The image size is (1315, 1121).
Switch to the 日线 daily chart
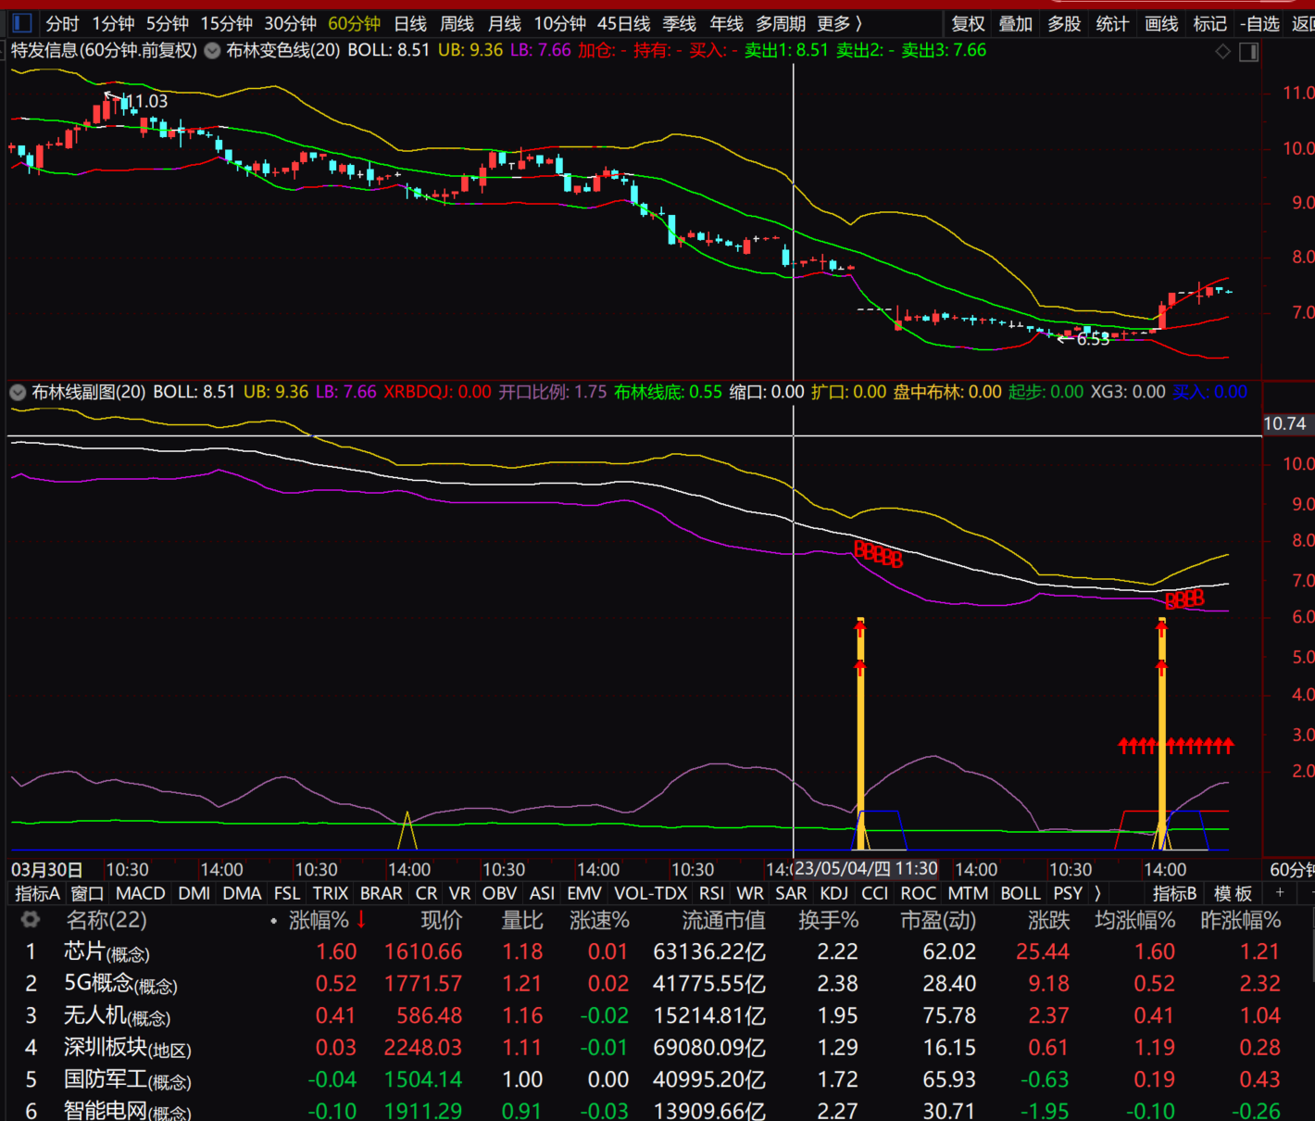pyautogui.click(x=410, y=23)
